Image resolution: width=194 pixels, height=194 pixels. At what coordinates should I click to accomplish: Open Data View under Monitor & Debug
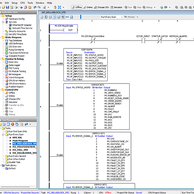14,62
